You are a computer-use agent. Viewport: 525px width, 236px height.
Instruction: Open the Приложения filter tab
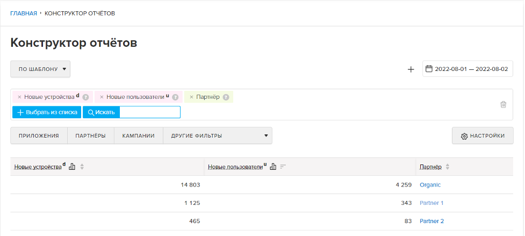(x=39, y=135)
